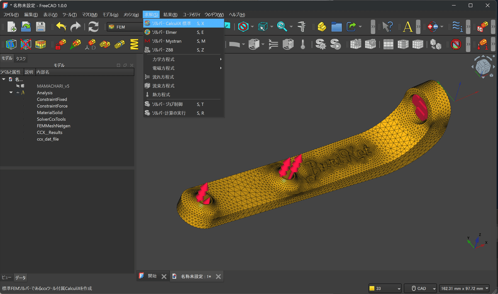Open solver job control gear 'S' icon

tap(320, 44)
